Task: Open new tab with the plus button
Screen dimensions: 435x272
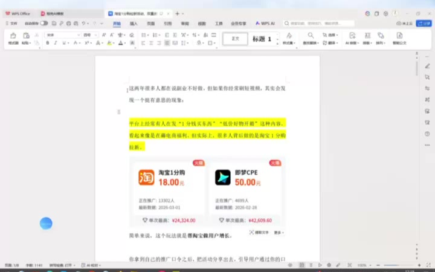Action: tap(178, 13)
